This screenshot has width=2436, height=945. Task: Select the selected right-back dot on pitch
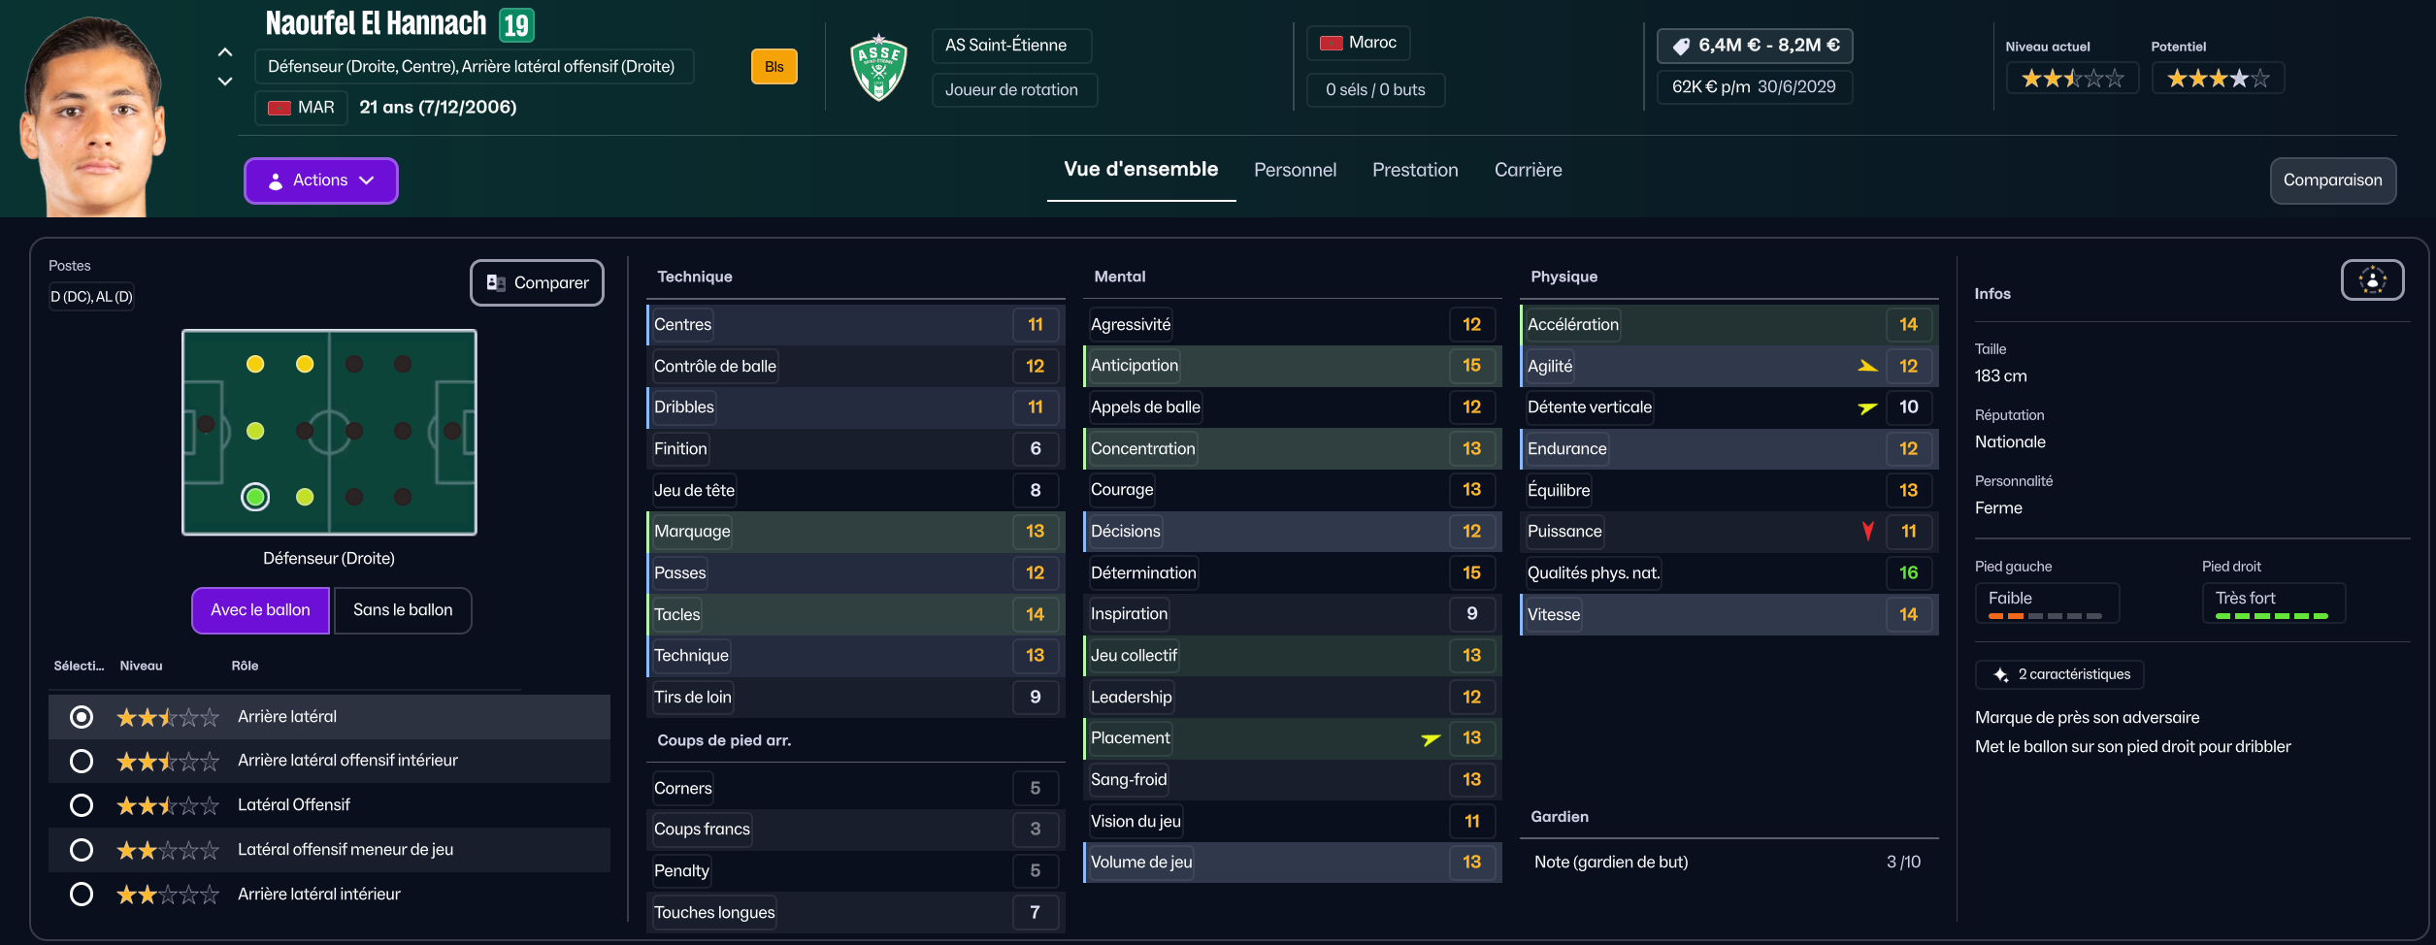click(x=255, y=497)
